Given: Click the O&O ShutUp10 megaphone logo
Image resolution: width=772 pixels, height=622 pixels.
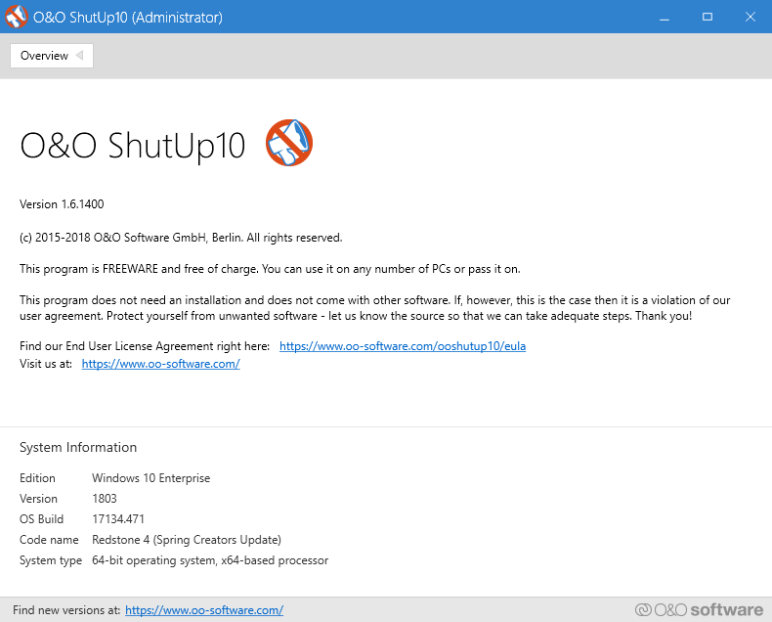Looking at the screenshot, I should [289, 143].
